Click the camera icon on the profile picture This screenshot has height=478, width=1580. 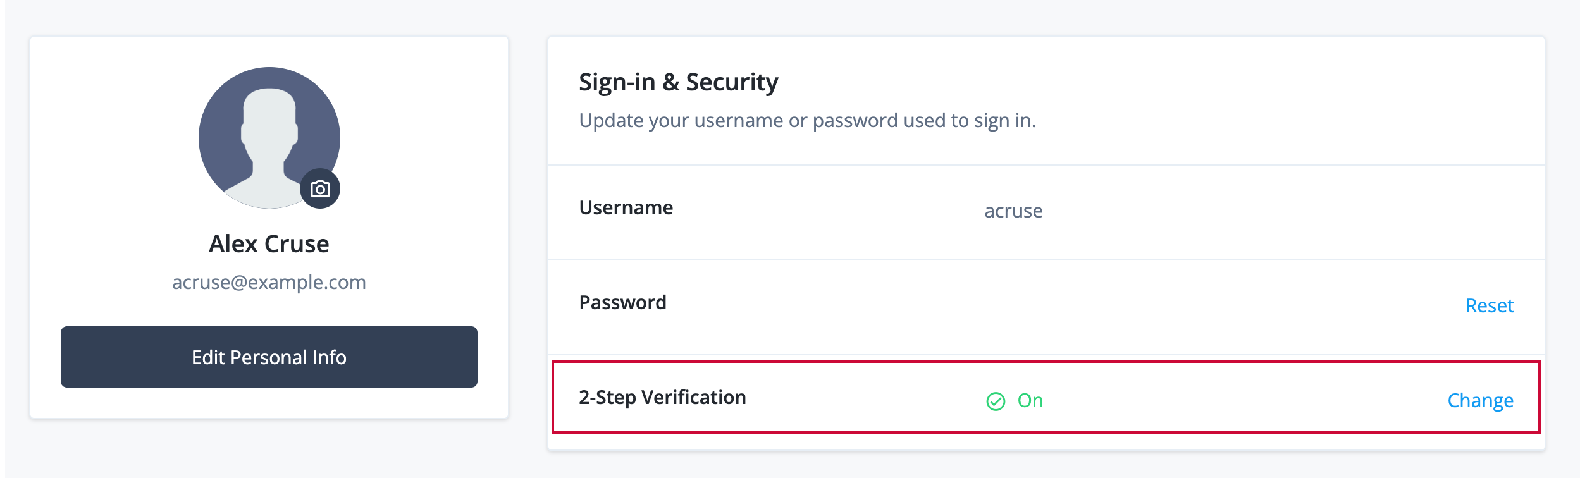pos(321,188)
